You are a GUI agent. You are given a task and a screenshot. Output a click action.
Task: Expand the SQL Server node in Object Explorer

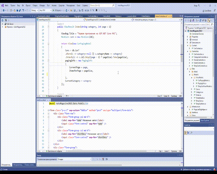[x=2, y=24]
